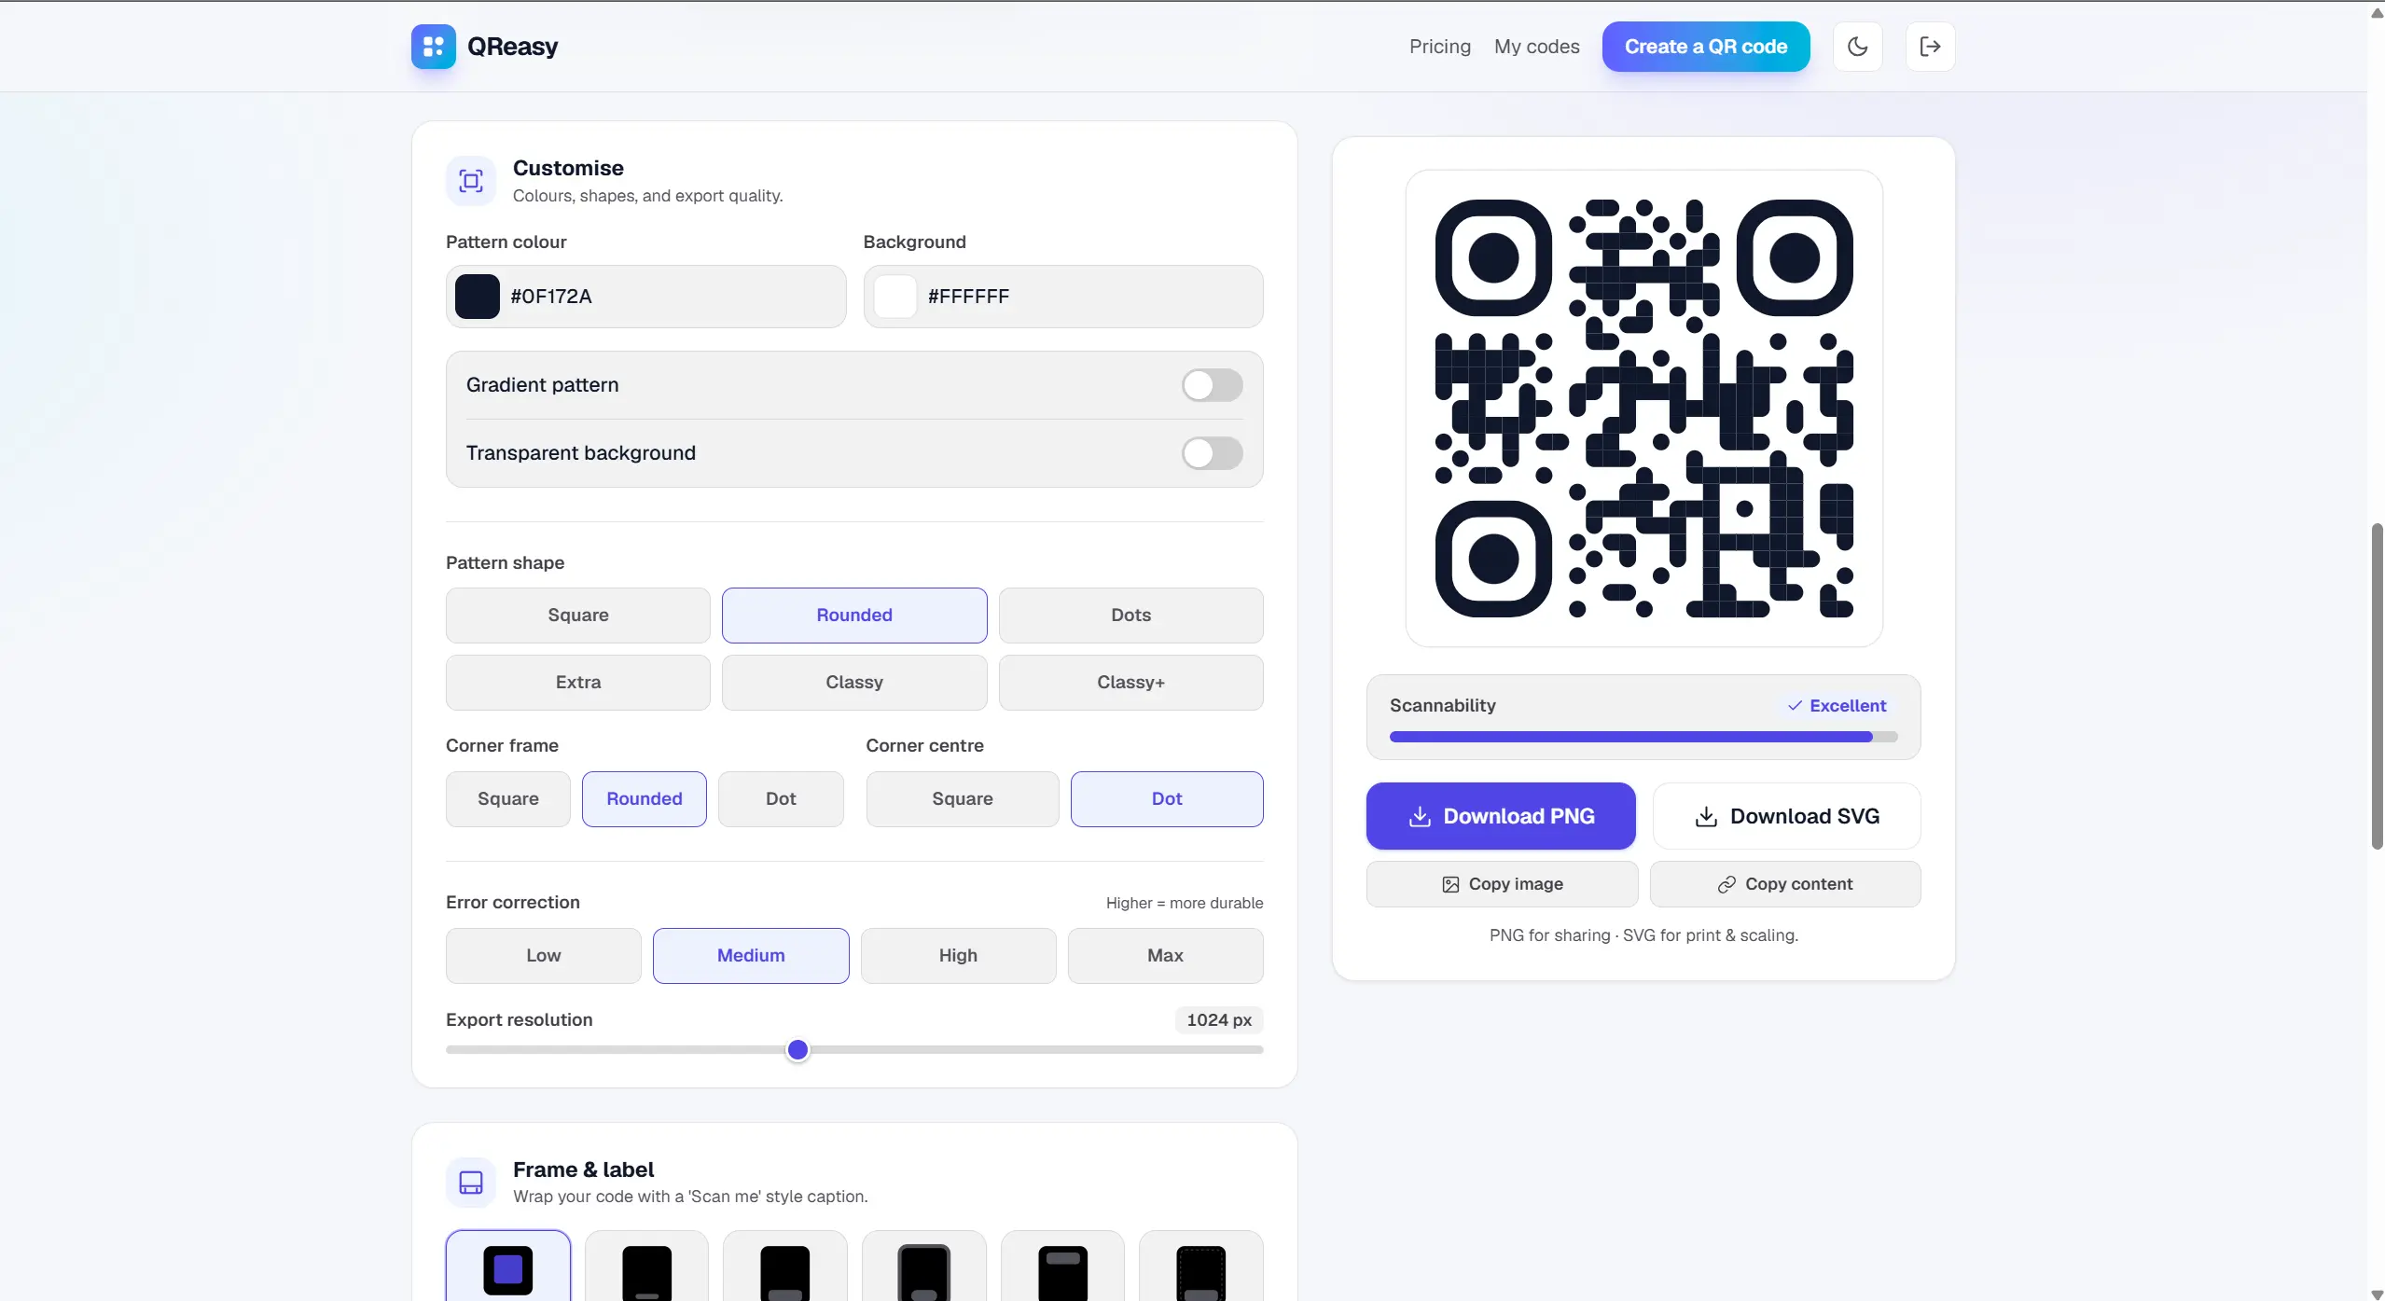Click the Copy content button
This screenshot has height=1301, width=2385.
pyautogui.click(x=1785, y=884)
